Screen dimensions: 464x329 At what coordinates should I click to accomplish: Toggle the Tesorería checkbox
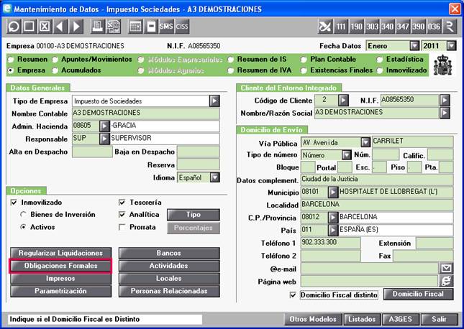point(122,203)
